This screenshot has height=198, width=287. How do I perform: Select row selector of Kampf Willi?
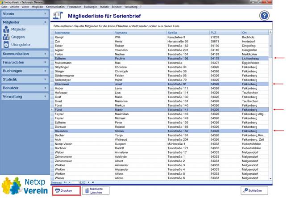click(x=52, y=37)
